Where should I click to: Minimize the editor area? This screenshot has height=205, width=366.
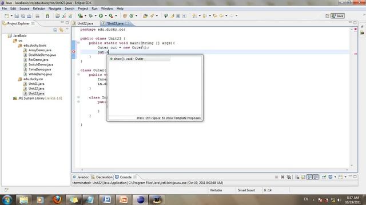350,23
